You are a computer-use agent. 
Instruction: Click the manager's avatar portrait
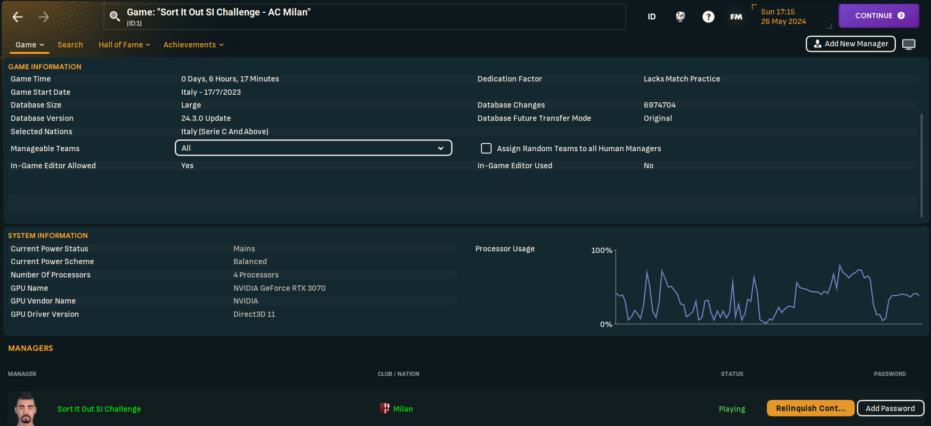[26, 408]
